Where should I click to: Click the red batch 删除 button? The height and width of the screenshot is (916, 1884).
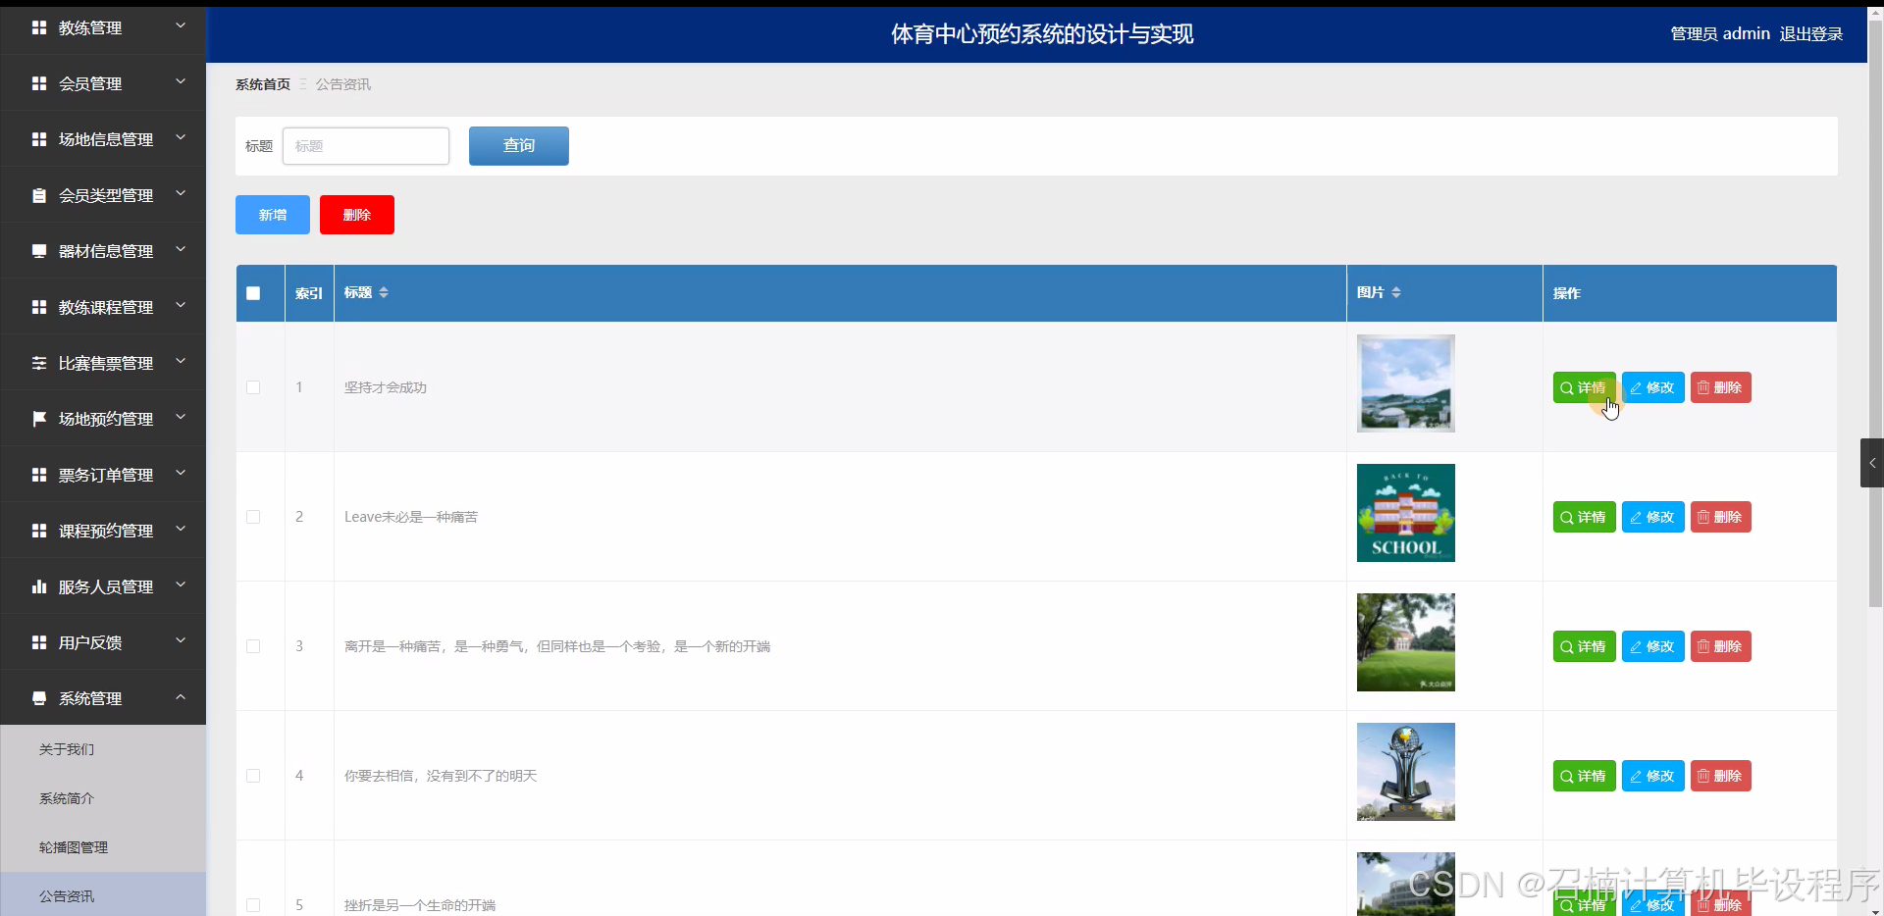[357, 215]
